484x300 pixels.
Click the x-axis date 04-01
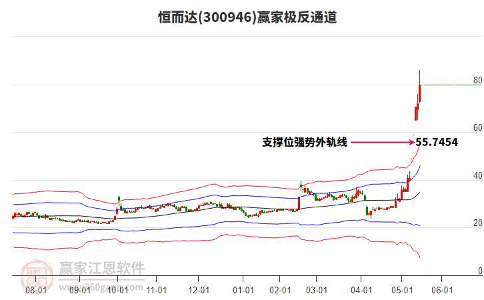click(x=361, y=291)
